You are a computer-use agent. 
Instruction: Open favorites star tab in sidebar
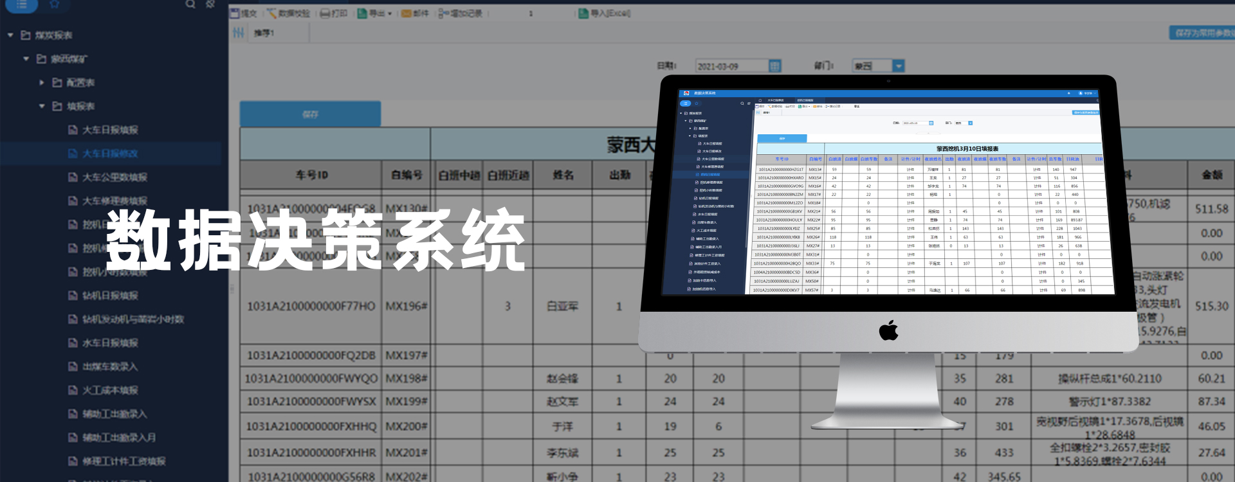tap(55, 4)
